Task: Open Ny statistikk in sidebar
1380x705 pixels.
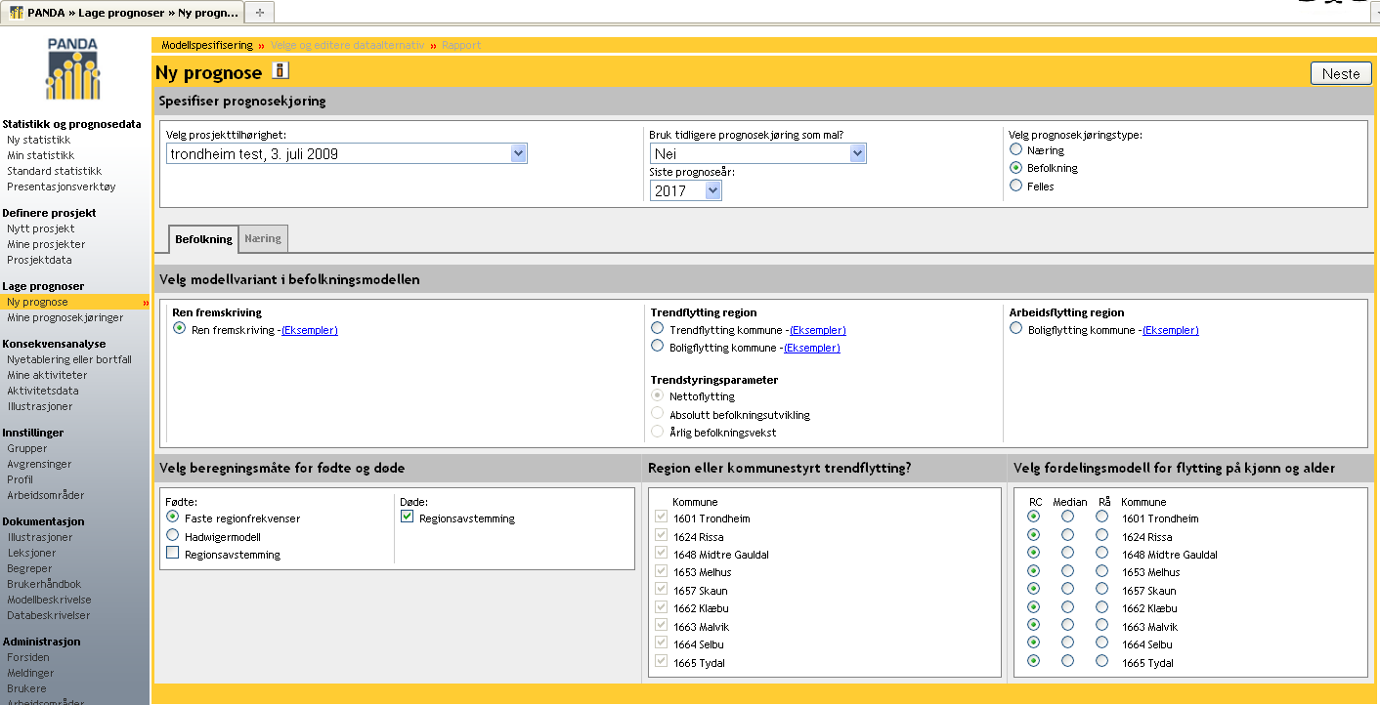Action: click(x=38, y=140)
